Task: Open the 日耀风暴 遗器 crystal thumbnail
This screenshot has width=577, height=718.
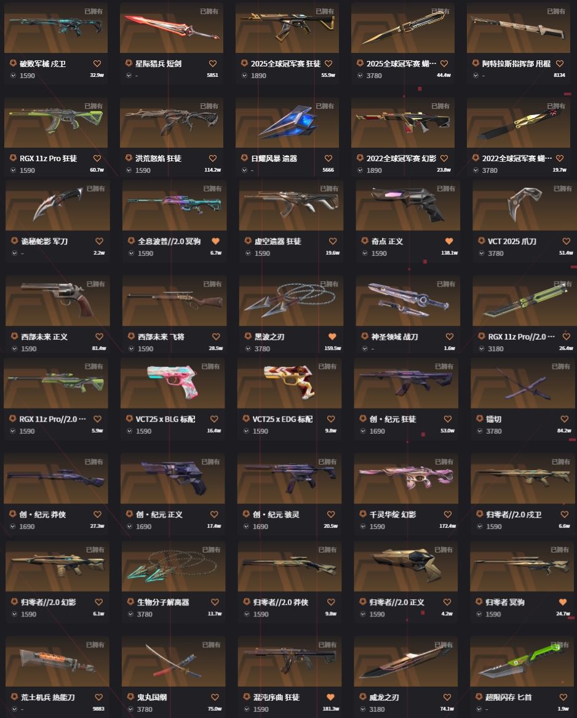Action: click(287, 122)
